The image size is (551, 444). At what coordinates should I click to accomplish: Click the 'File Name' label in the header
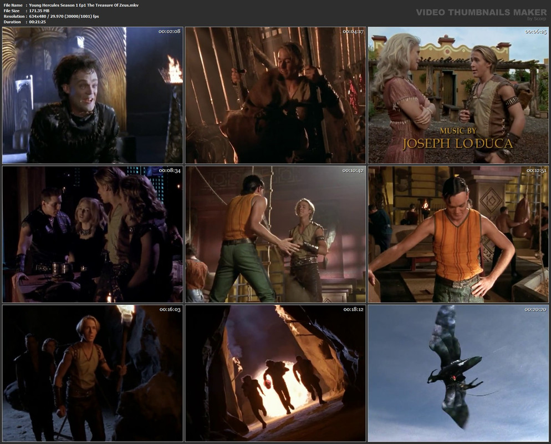pos(13,6)
